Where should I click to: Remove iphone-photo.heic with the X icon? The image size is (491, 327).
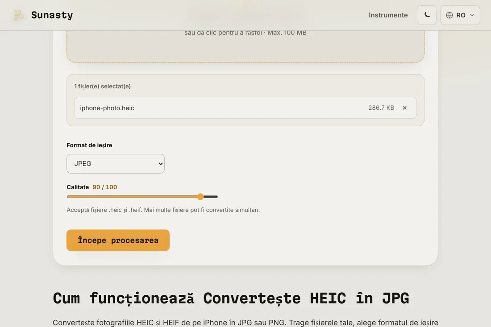(404, 108)
